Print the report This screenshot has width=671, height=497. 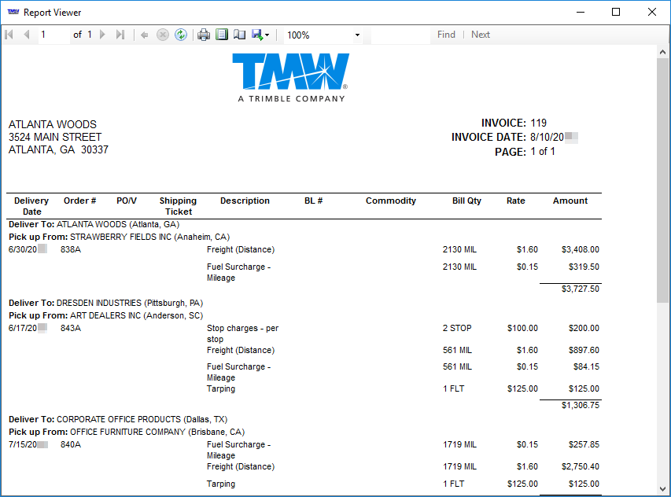(x=204, y=35)
